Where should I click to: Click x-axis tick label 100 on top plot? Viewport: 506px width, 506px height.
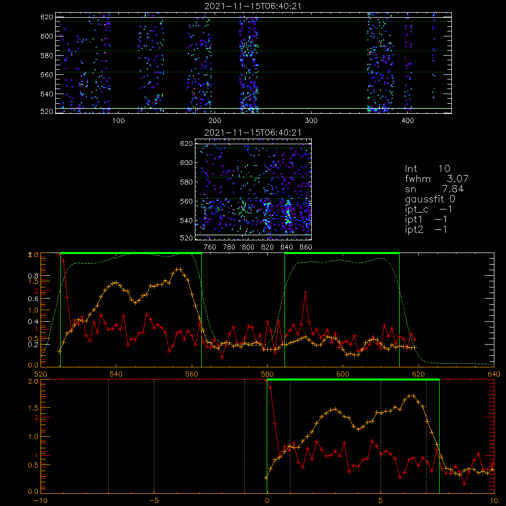tap(118, 121)
